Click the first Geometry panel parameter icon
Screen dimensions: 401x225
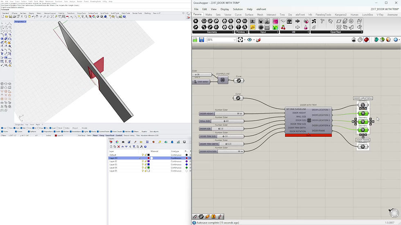click(196, 21)
